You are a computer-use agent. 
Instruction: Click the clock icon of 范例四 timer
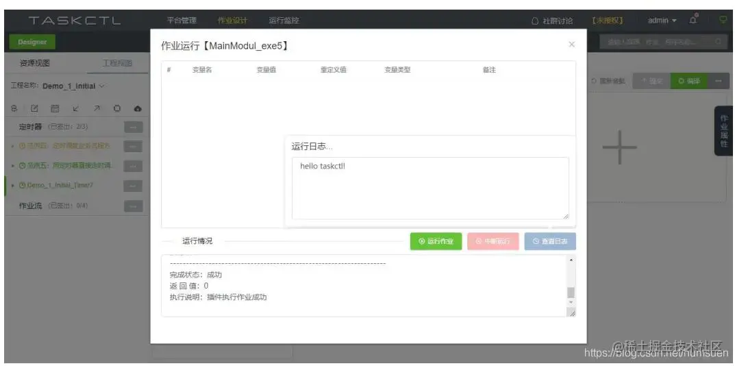coord(22,146)
